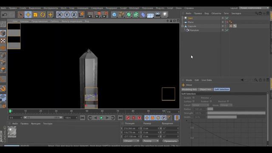
Task: Click the coordinate system icon
Action: coord(81,15)
